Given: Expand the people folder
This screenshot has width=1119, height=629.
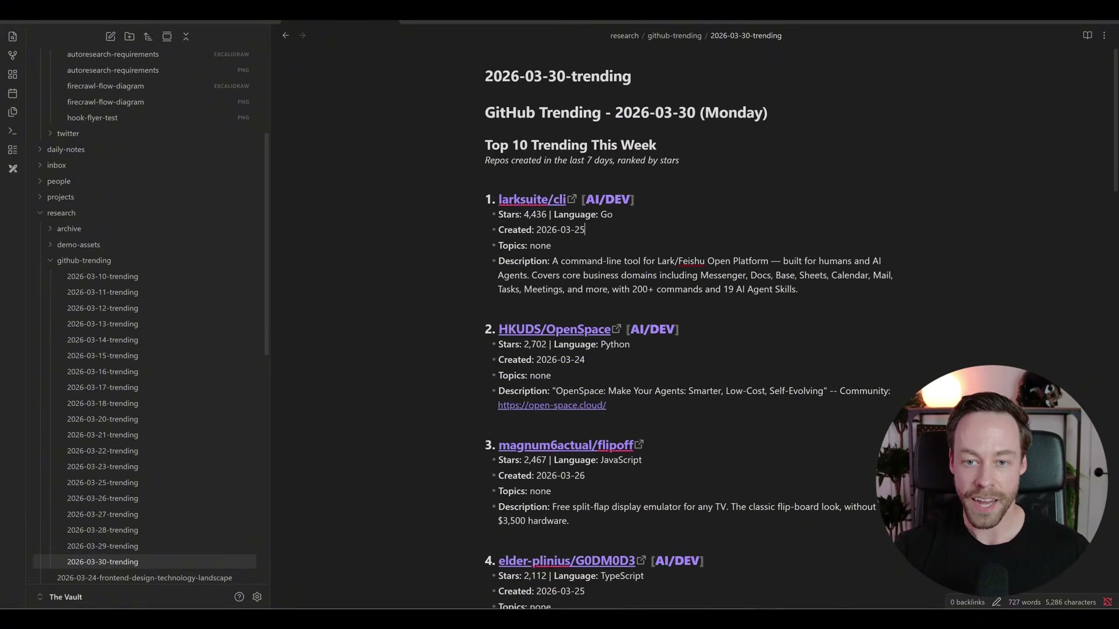Looking at the screenshot, I should pyautogui.click(x=40, y=181).
